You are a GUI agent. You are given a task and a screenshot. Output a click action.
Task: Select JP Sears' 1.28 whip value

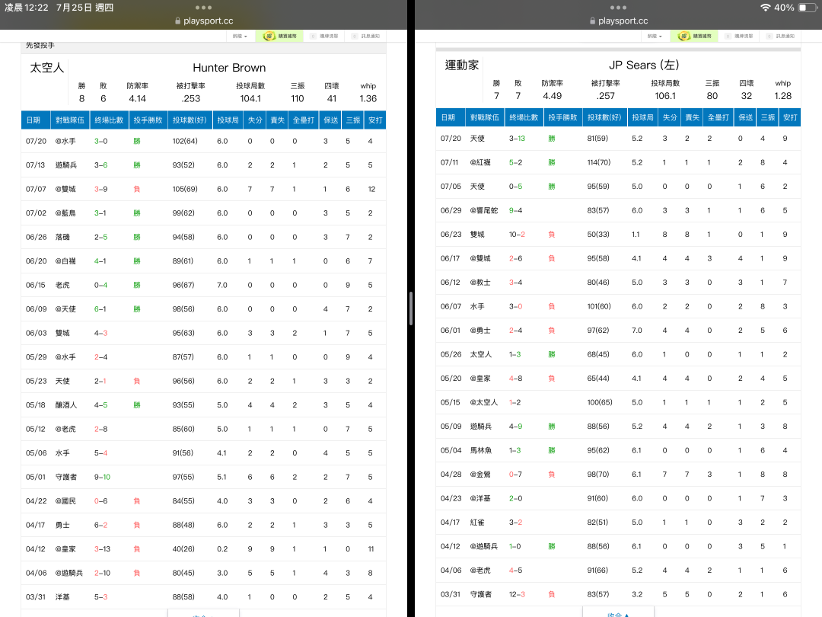point(782,96)
